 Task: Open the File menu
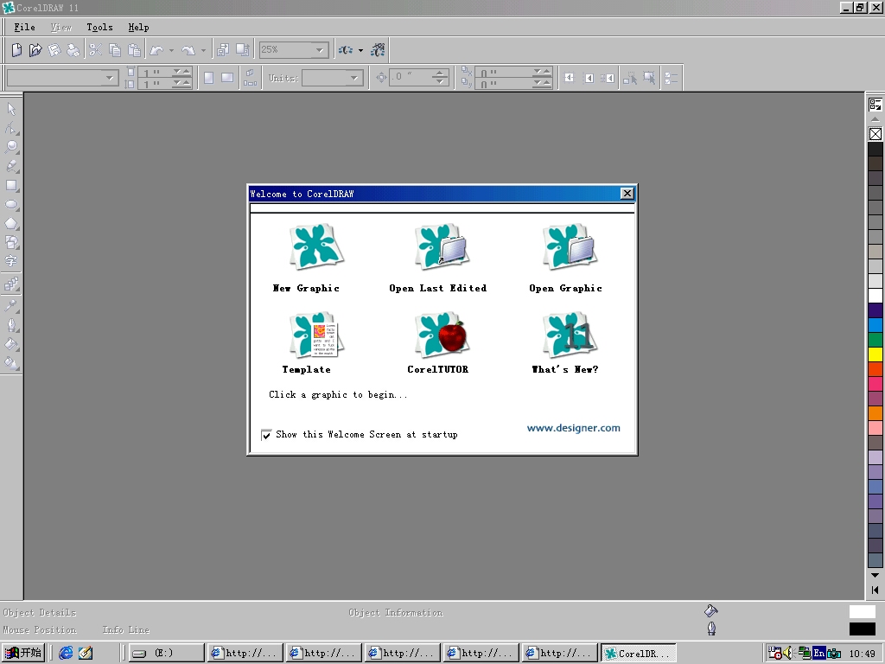click(x=24, y=27)
